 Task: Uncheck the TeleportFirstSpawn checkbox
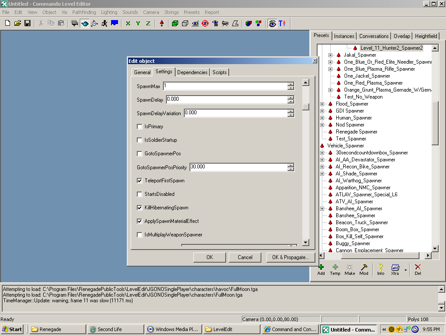click(140, 181)
